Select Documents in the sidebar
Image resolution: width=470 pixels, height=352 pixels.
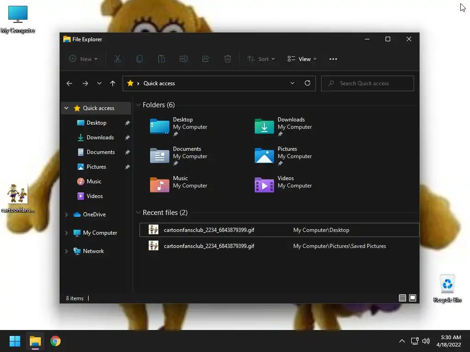click(101, 152)
